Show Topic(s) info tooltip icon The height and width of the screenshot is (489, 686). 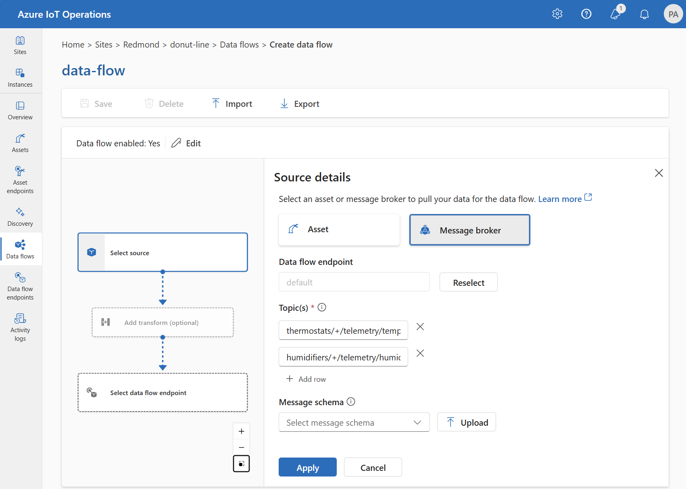(322, 307)
